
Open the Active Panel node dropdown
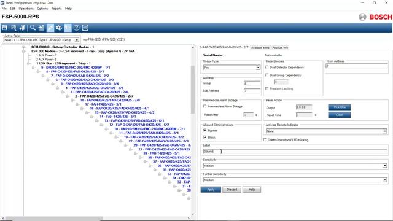(77, 40)
